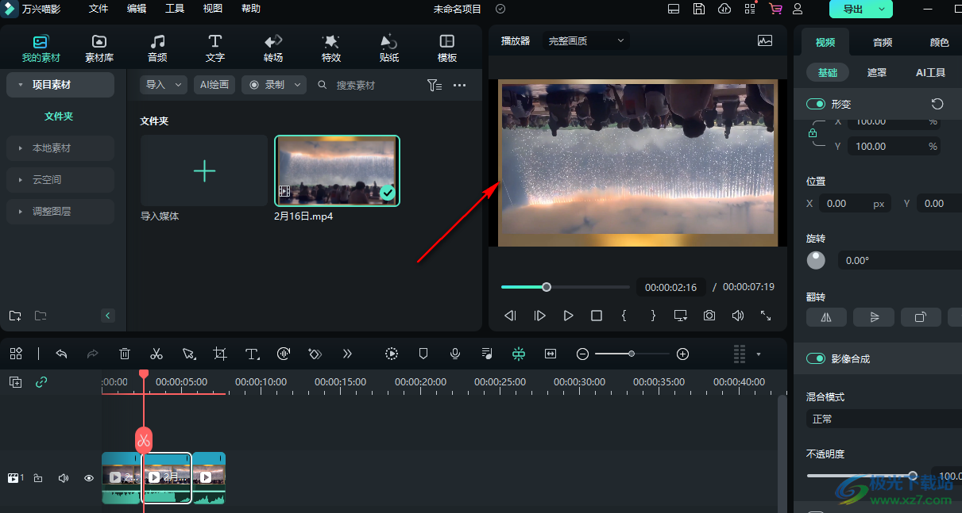Open the 贴纸 stickers tab
The width and height of the screenshot is (962, 513).
389,48
